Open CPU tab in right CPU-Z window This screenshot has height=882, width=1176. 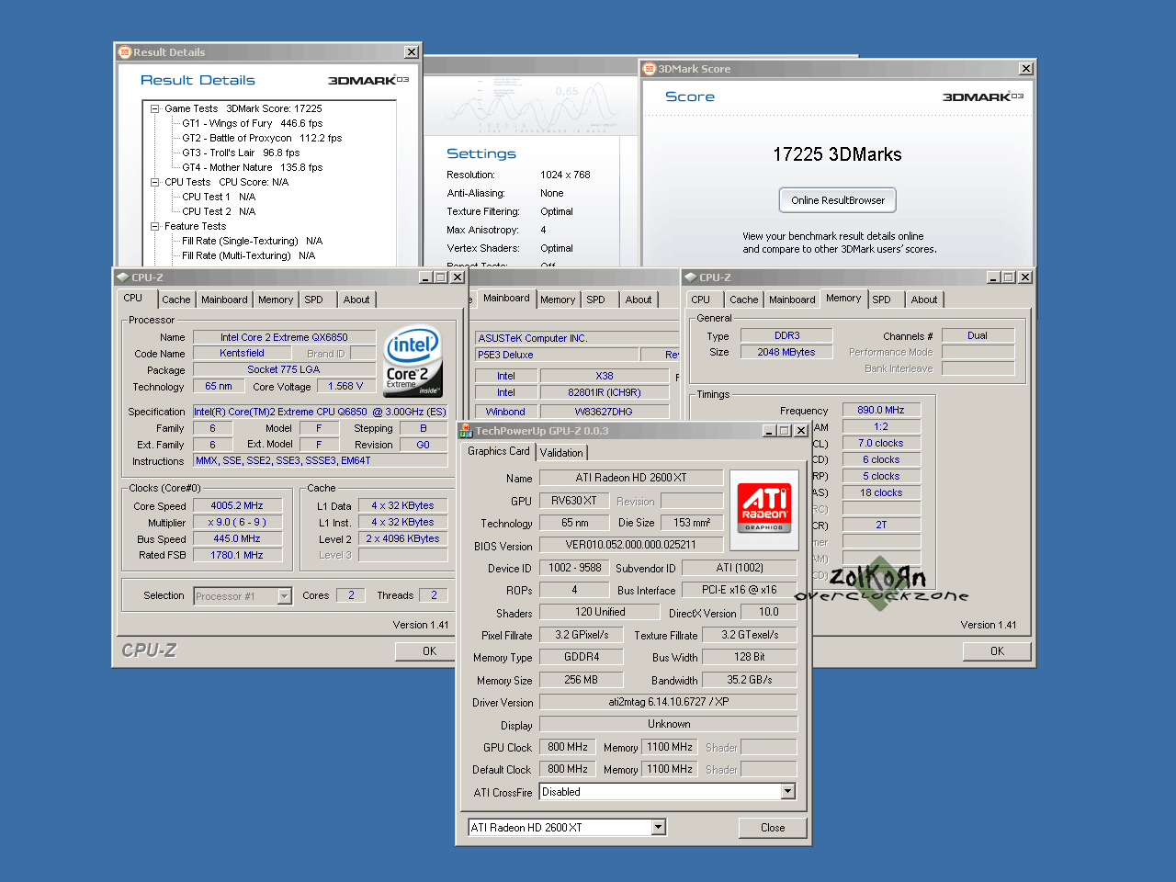pos(701,300)
